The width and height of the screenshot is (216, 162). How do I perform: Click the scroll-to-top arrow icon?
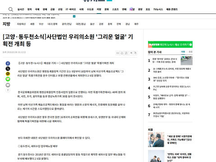8,90
